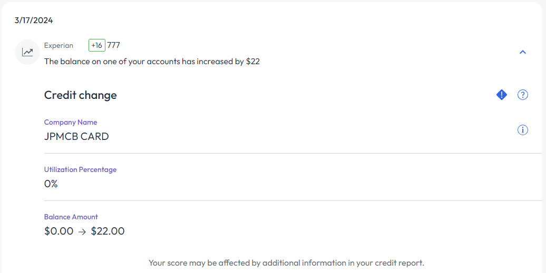
Task: Click the Balance Amount label
Action: (x=71, y=217)
